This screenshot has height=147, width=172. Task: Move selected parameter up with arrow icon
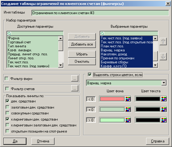tap(163, 42)
